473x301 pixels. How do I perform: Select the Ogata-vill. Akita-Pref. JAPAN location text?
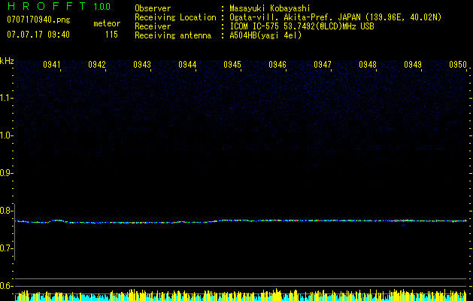(x=335, y=17)
